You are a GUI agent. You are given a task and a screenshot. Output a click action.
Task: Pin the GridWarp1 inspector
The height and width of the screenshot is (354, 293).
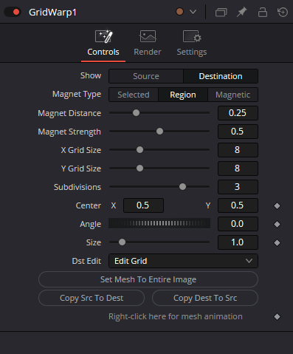pos(242,12)
